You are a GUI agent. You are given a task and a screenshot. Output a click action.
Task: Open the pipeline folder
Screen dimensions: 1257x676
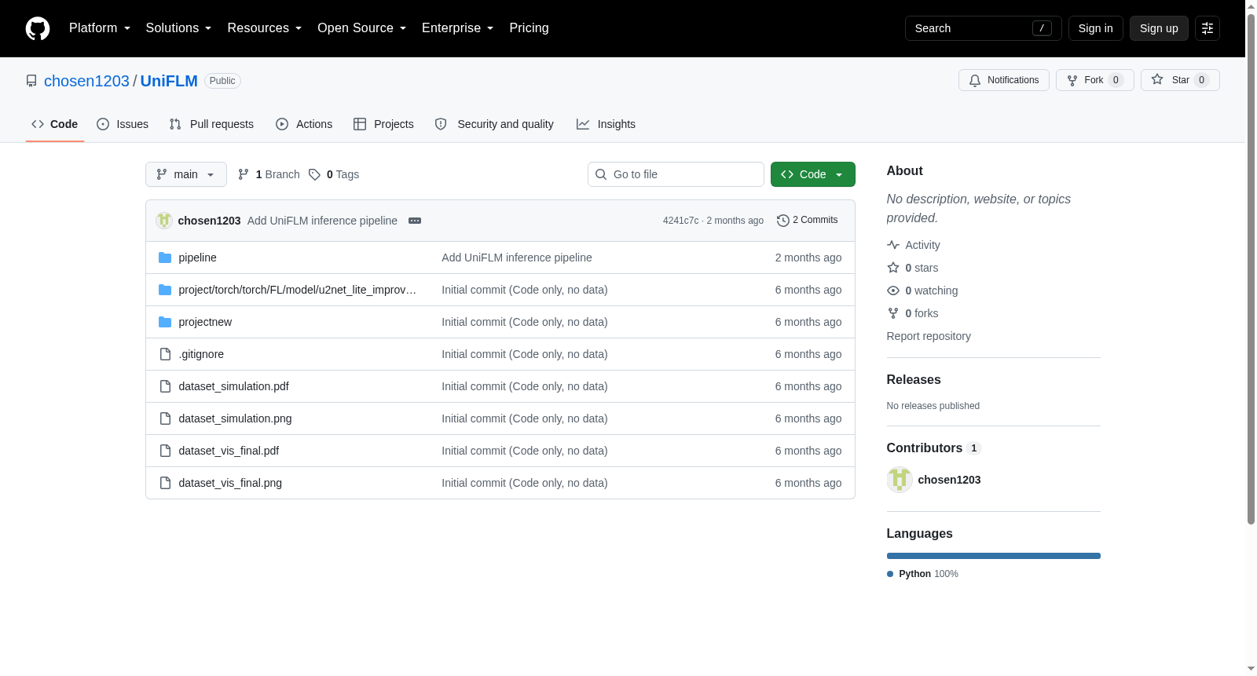tap(197, 258)
